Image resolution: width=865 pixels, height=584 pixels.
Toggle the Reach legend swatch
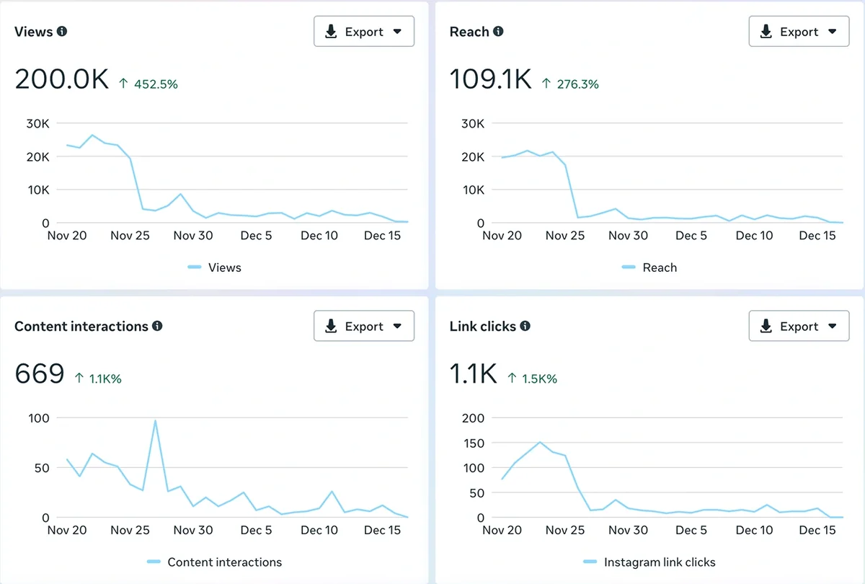point(629,267)
